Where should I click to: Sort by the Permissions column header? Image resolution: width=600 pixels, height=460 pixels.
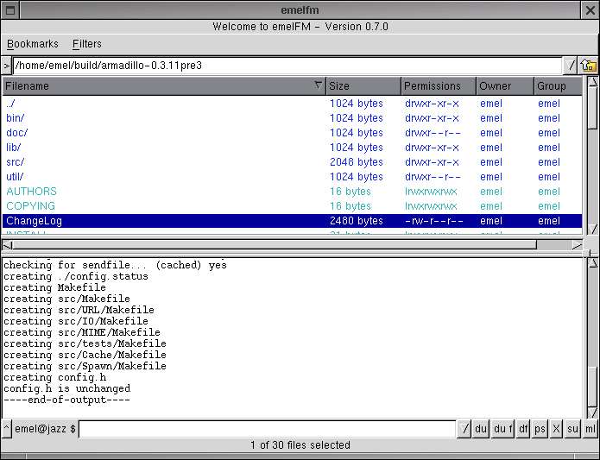tap(439, 86)
